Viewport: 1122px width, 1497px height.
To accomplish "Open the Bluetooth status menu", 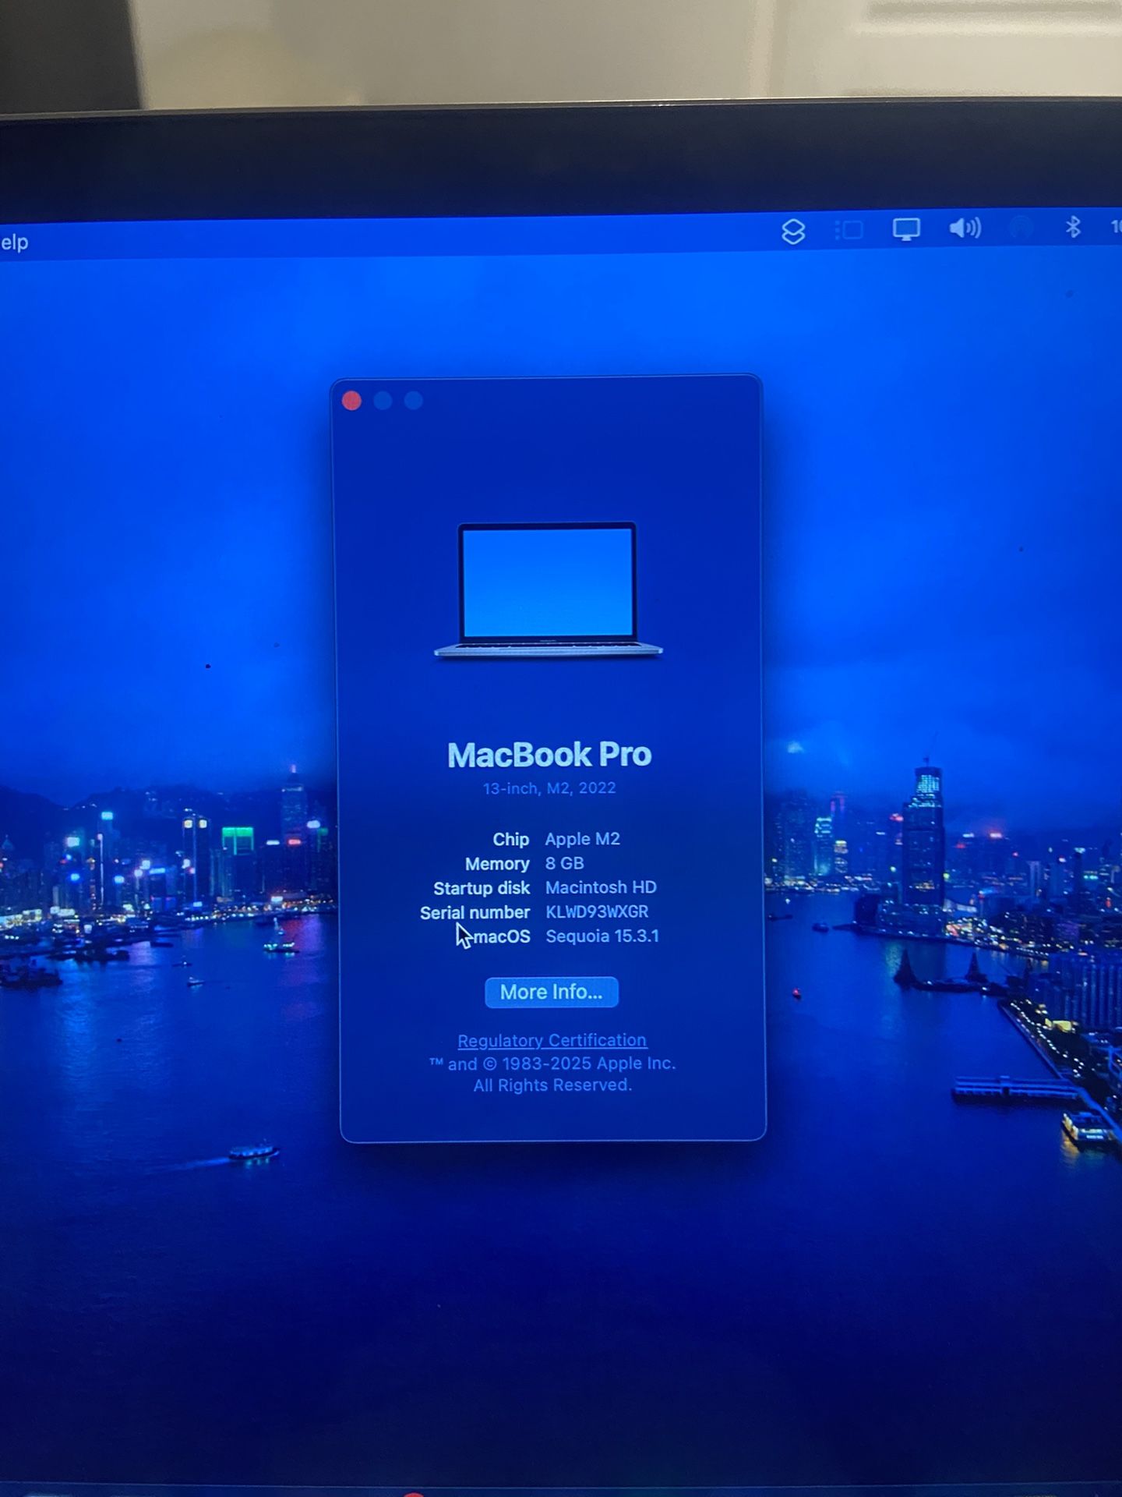I will click(x=1073, y=227).
